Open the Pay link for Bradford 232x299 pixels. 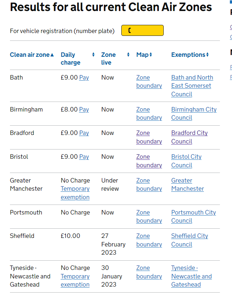pos(84,133)
